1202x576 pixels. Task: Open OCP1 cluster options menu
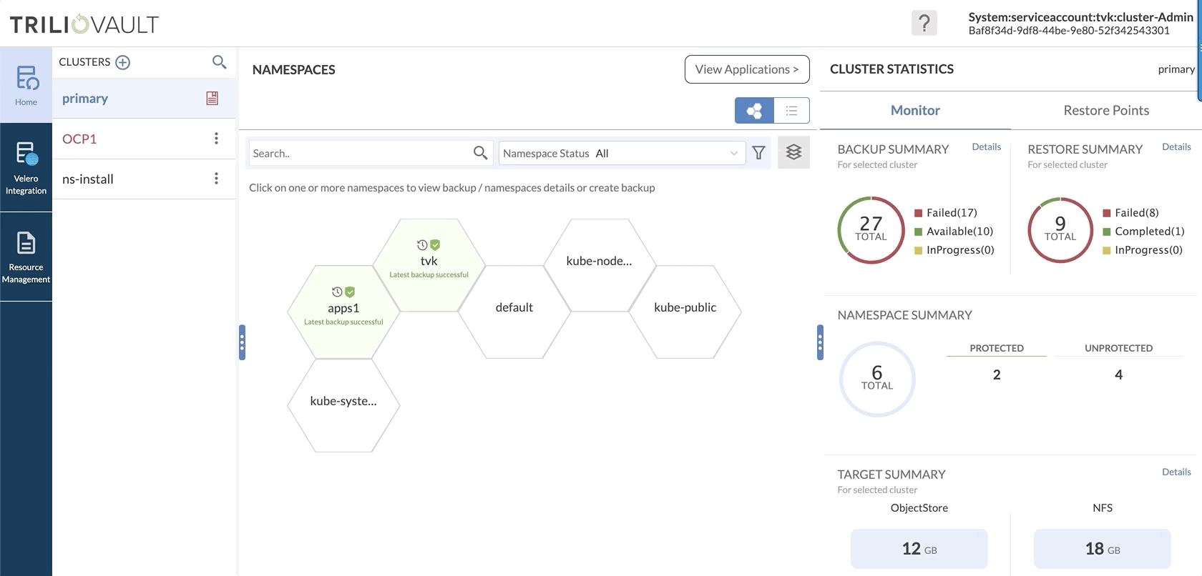point(216,139)
